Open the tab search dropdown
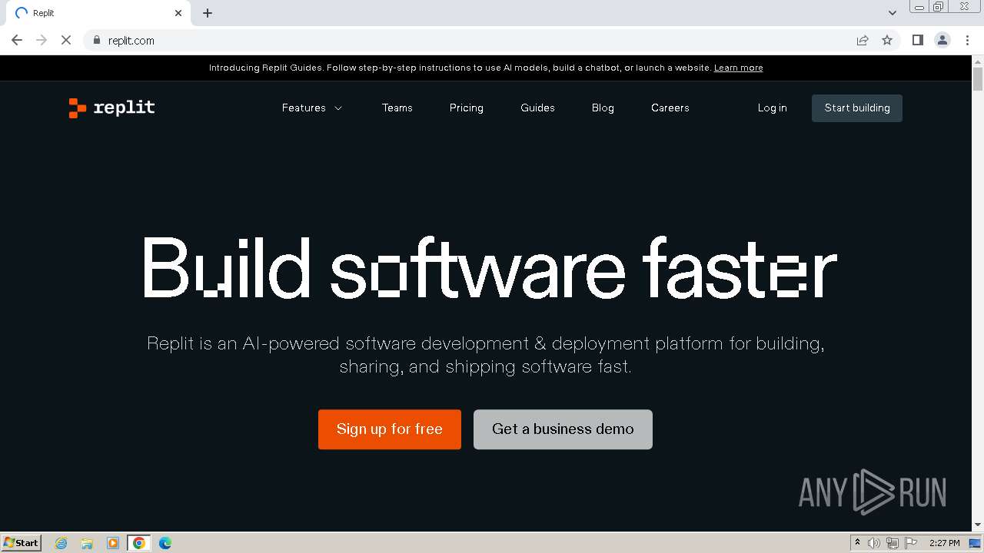Image resolution: width=984 pixels, height=553 pixels. tap(893, 13)
